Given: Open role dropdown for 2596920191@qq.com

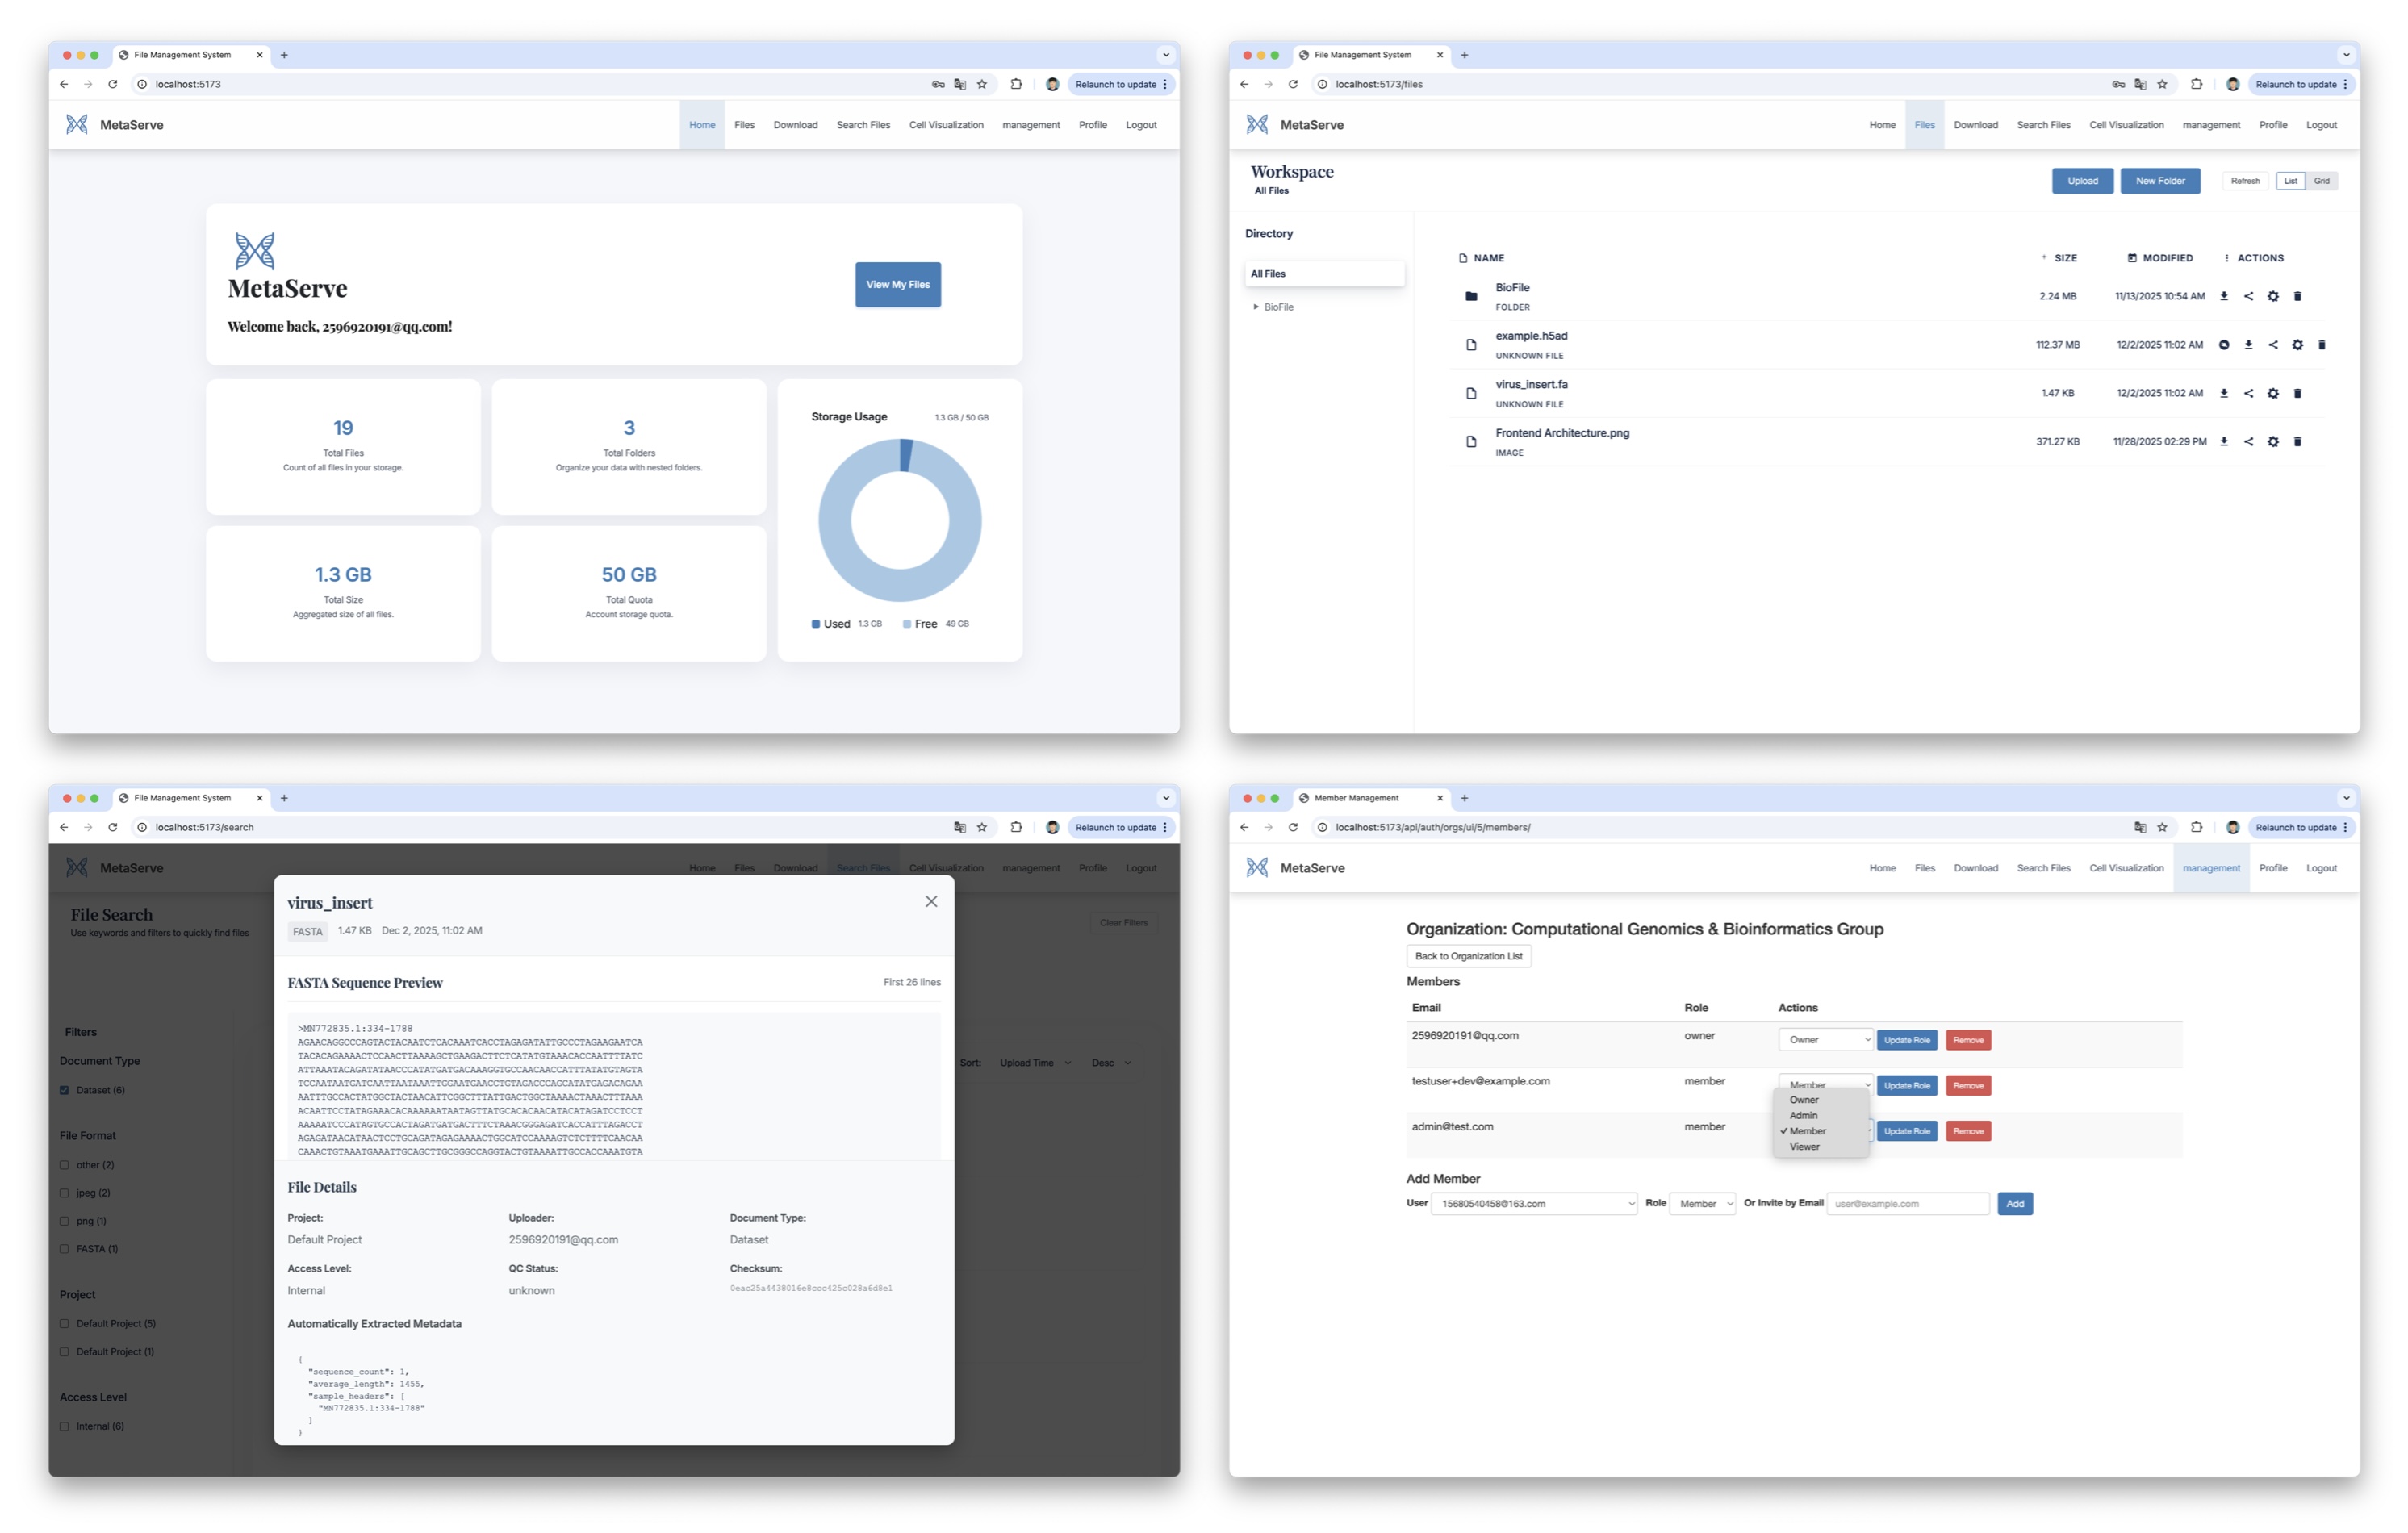Looking at the screenshot, I should pyautogui.click(x=1824, y=1040).
